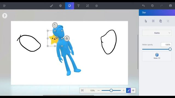175x98 pixels.
Task: Open the Effects sun icon
Action: (97, 6)
